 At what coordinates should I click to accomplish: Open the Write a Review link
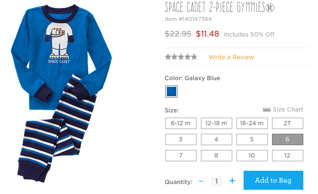(x=231, y=57)
